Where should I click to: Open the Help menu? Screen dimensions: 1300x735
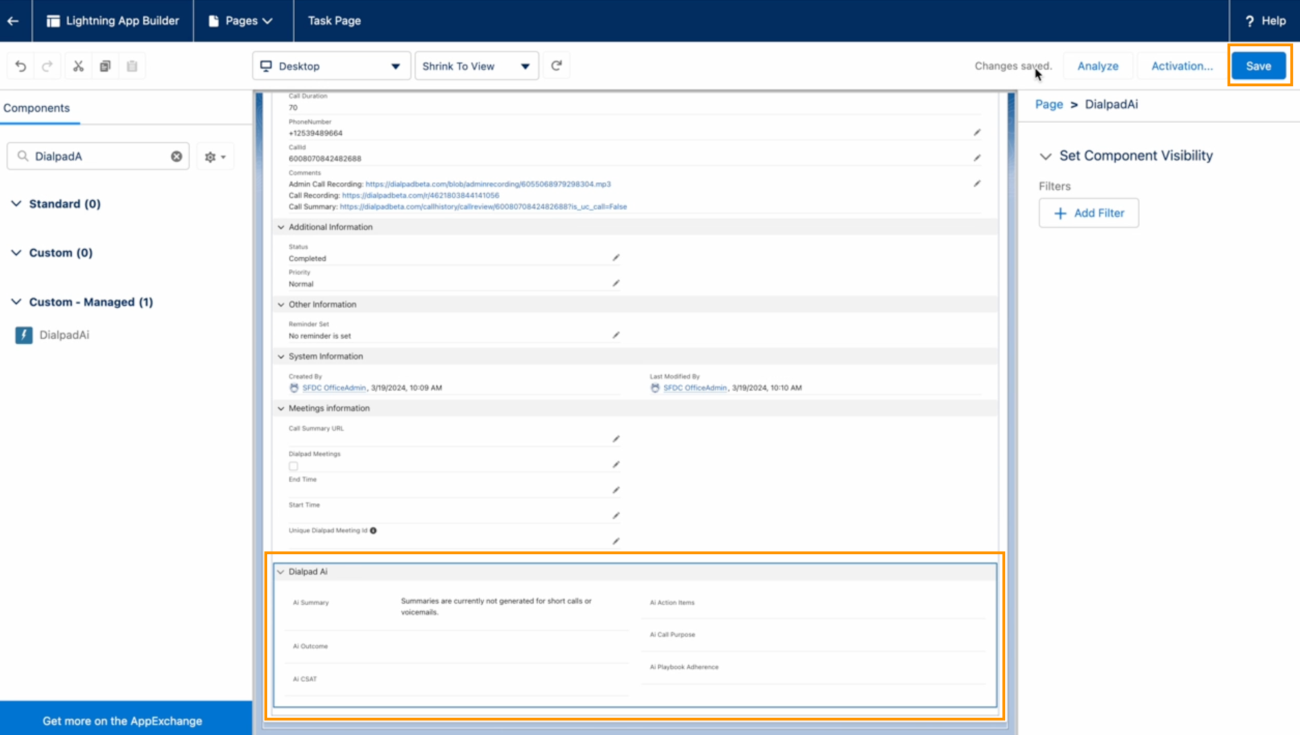[1265, 21]
